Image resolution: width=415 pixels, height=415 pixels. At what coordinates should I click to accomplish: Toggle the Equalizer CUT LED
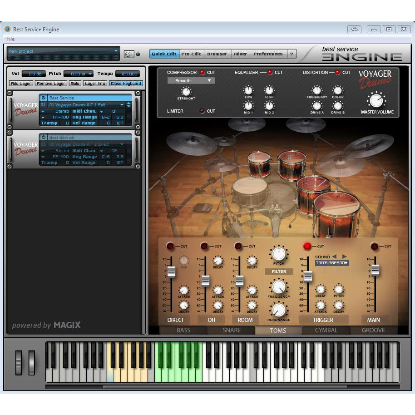(270, 73)
